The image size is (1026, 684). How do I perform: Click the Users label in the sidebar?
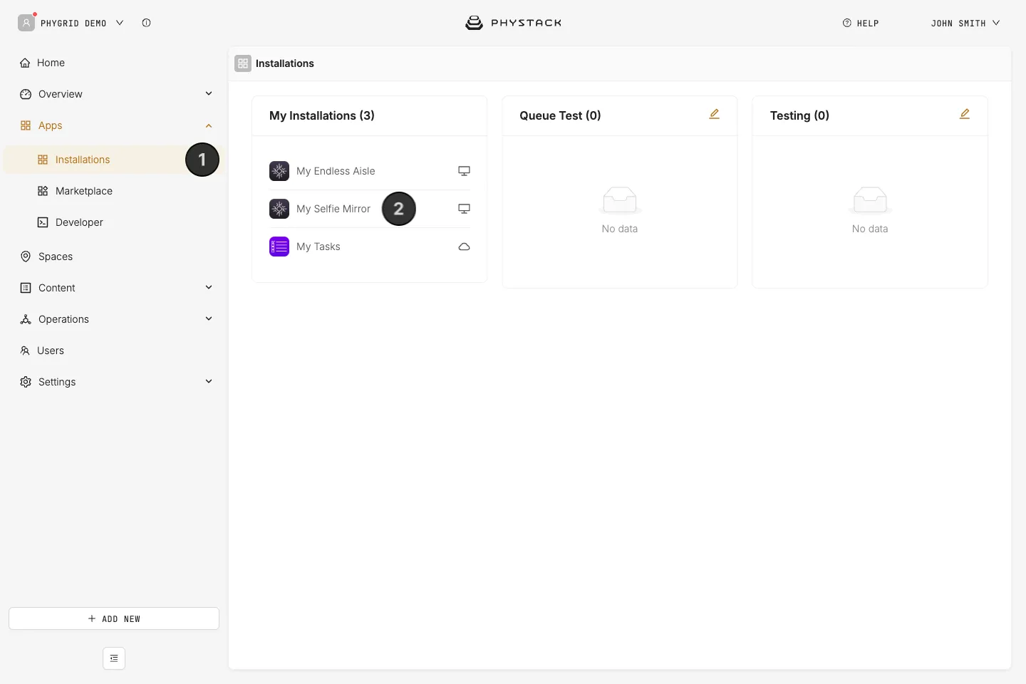(51, 351)
